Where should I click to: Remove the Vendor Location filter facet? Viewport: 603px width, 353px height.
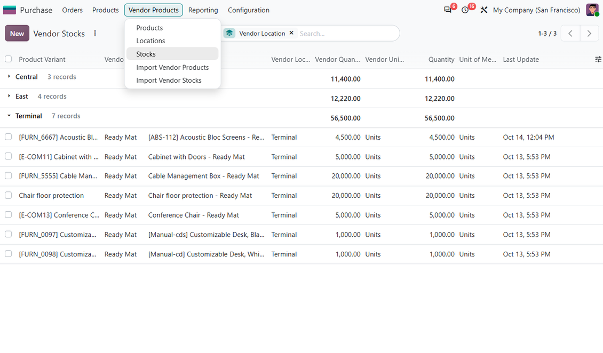pyautogui.click(x=291, y=33)
